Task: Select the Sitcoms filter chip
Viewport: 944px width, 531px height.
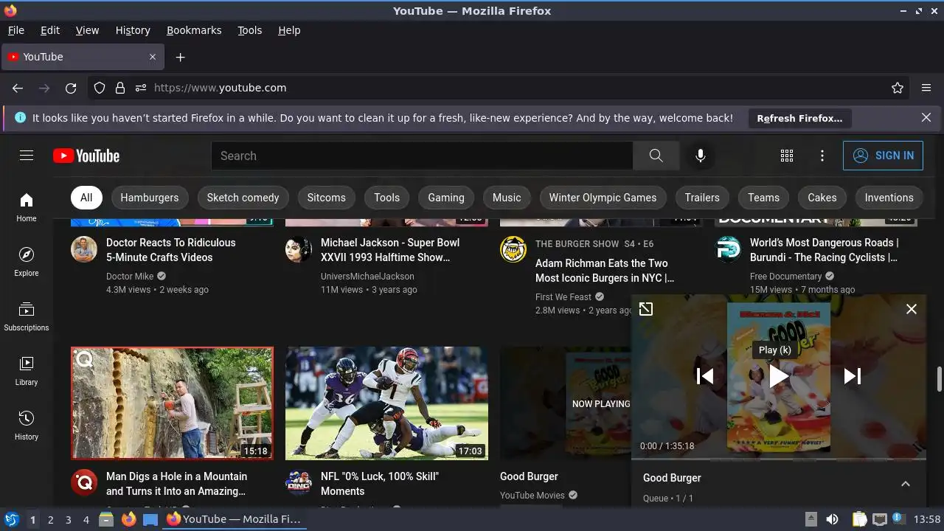Action: (327, 198)
